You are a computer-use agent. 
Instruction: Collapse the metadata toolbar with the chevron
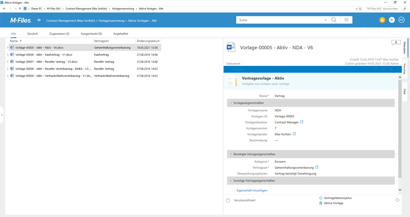(398, 69)
